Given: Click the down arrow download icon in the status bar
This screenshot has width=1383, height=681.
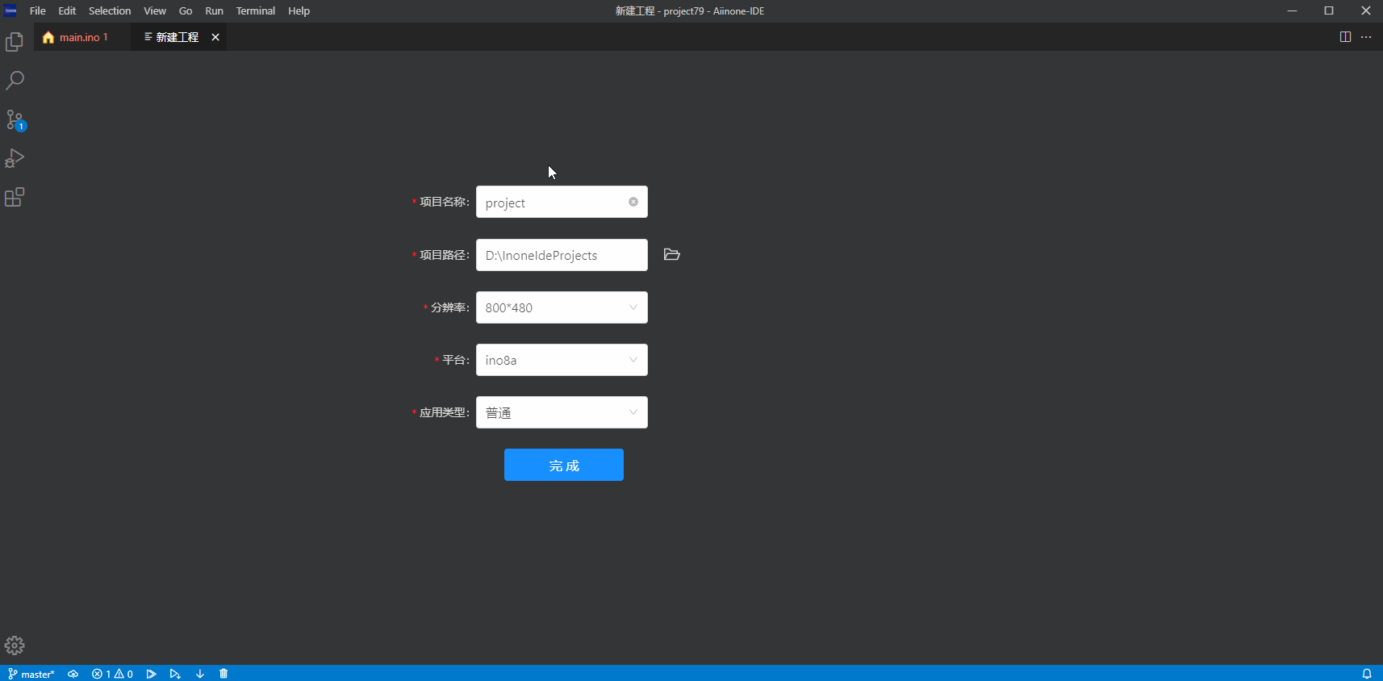Looking at the screenshot, I should [200, 674].
